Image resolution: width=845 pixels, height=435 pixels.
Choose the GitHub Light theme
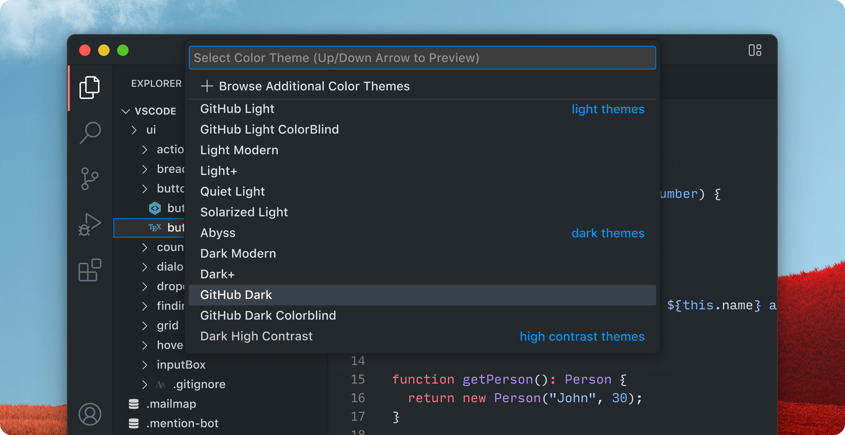(x=422, y=109)
